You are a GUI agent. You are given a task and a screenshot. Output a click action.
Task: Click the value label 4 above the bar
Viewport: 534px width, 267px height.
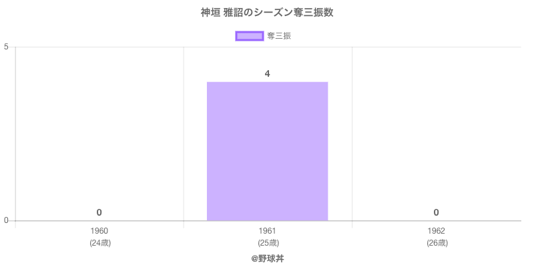(267, 73)
